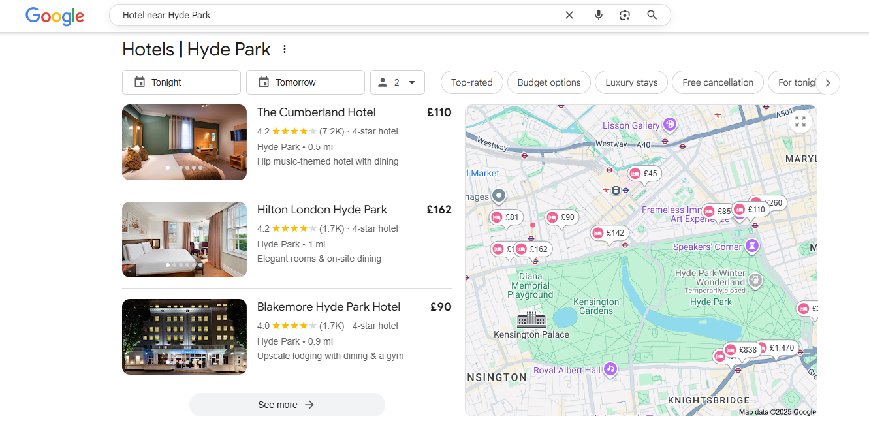Click the See more hotels button

click(287, 405)
